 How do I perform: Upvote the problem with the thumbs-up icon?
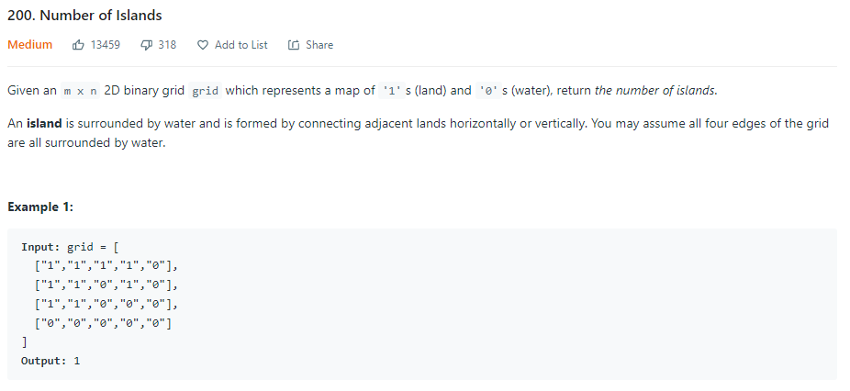tap(78, 45)
